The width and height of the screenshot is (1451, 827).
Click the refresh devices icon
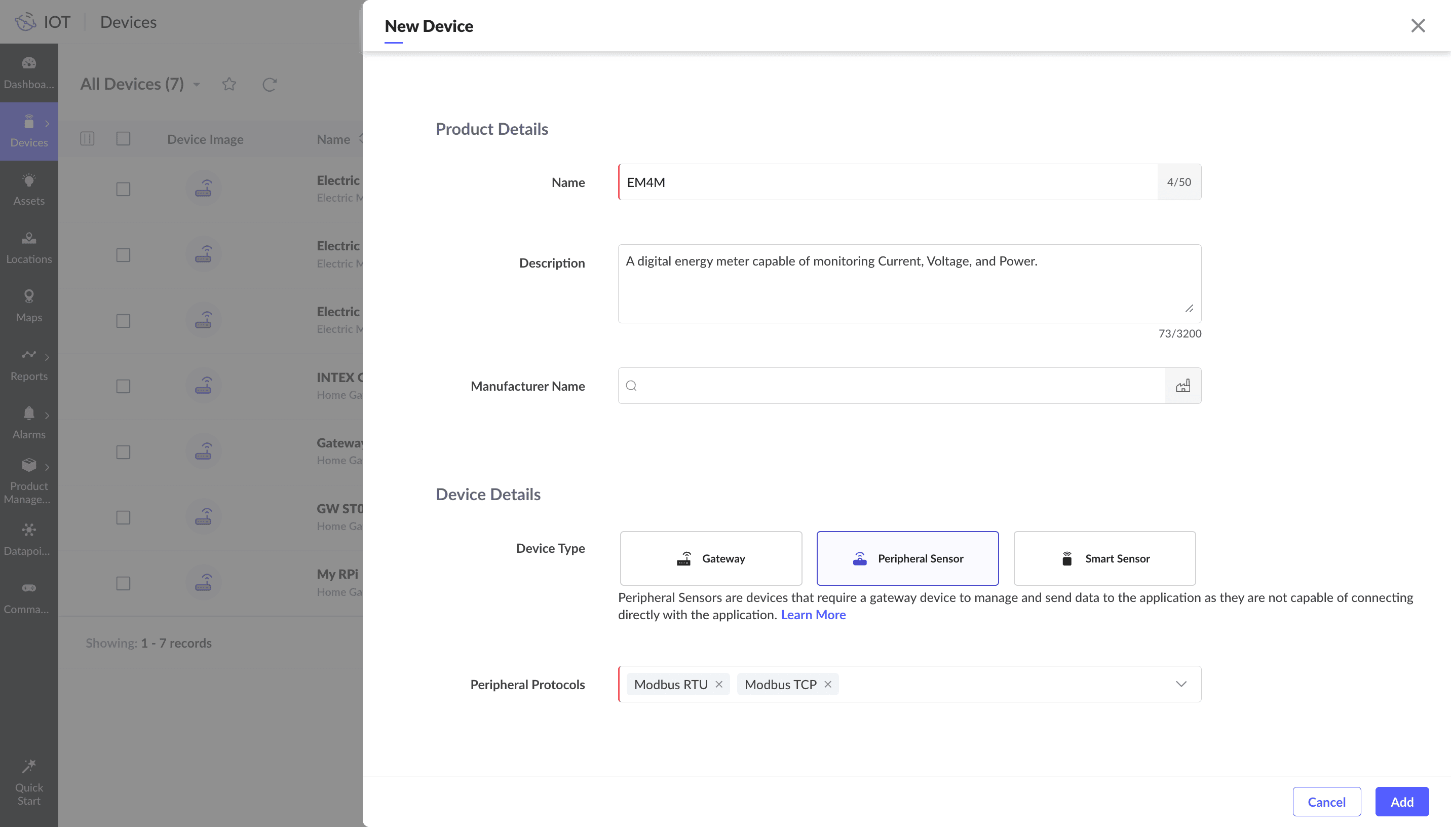pos(269,84)
